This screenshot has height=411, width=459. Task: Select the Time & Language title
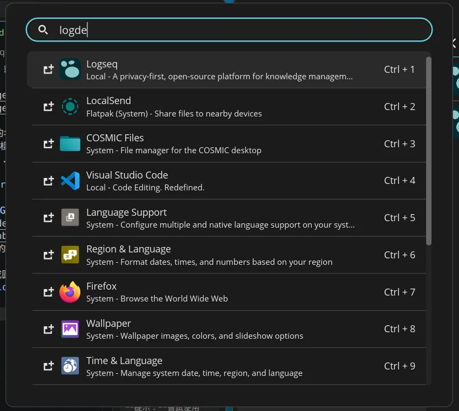[x=124, y=361]
